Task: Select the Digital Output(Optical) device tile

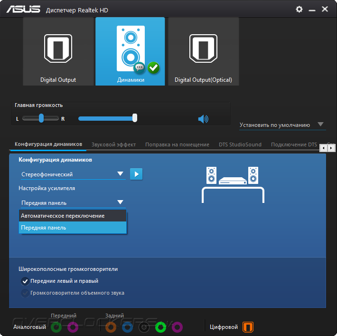Action: 203,51
